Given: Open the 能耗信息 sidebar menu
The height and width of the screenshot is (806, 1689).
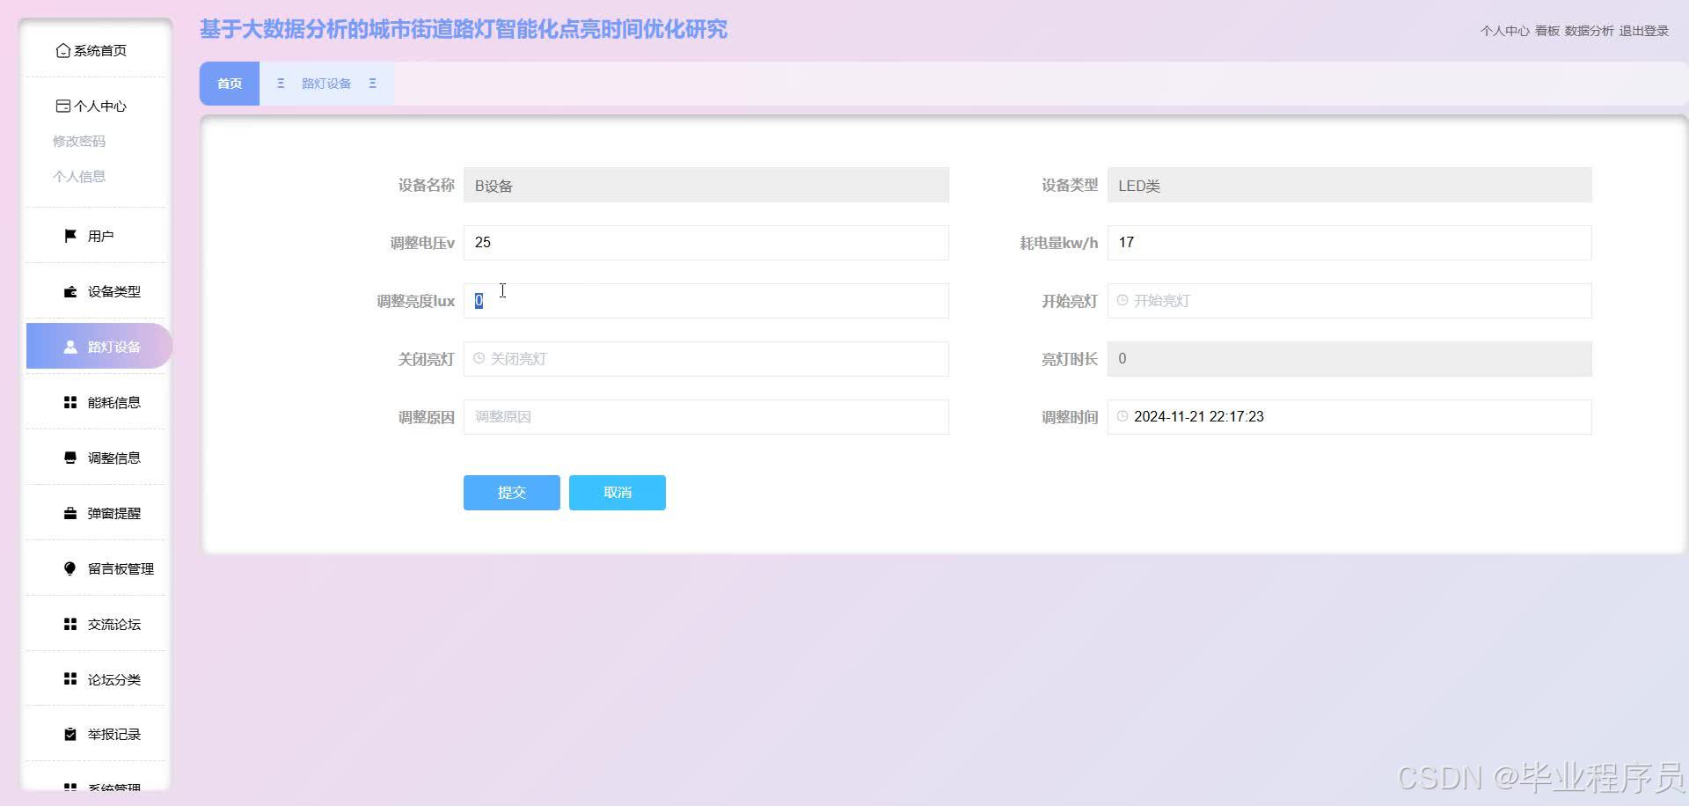Looking at the screenshot, I should point(95,402).
